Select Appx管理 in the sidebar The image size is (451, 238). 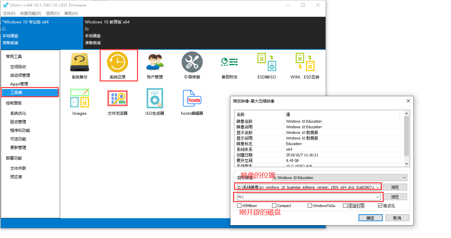pyautogui.click(x=19, y=84)
